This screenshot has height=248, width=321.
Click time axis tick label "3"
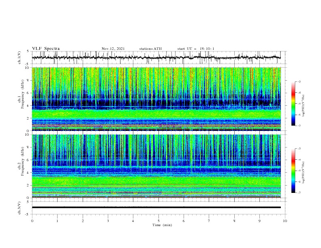tap(108, 221)
